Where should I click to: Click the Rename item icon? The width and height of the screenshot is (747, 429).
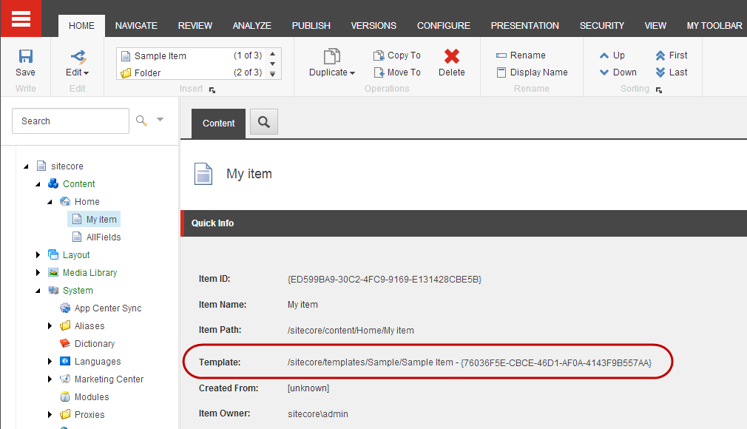[501, 55]
